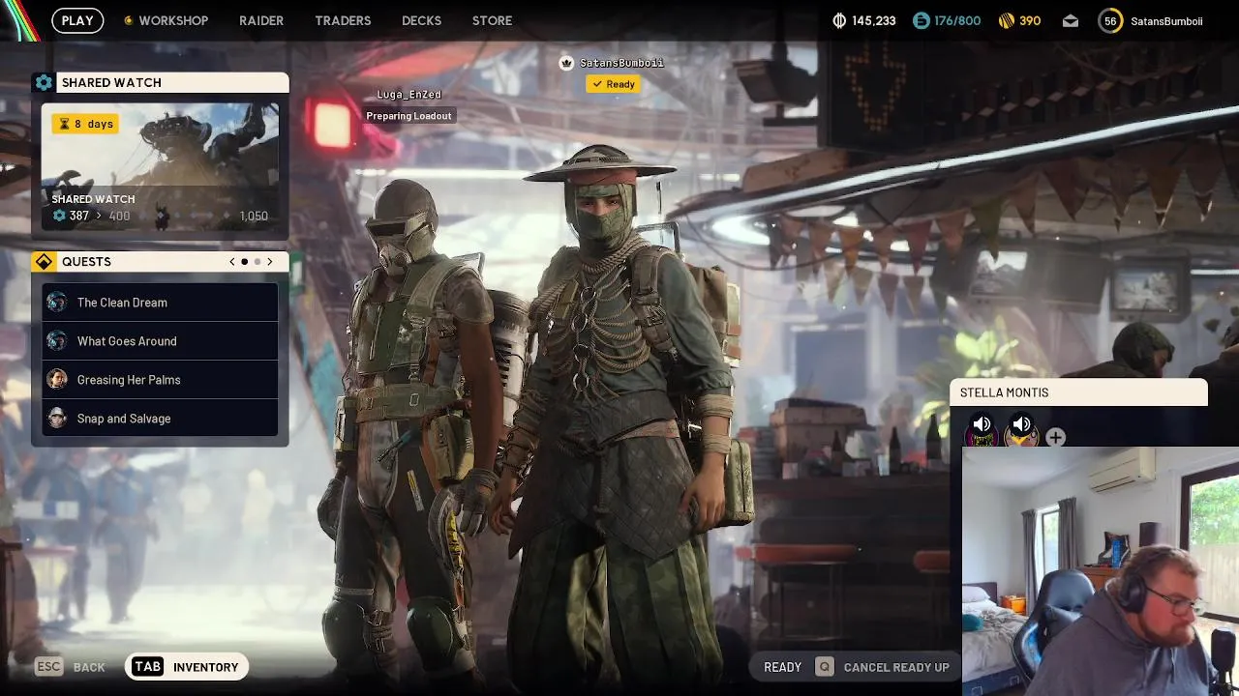Click the Q key icon

(x=824, y=667)
